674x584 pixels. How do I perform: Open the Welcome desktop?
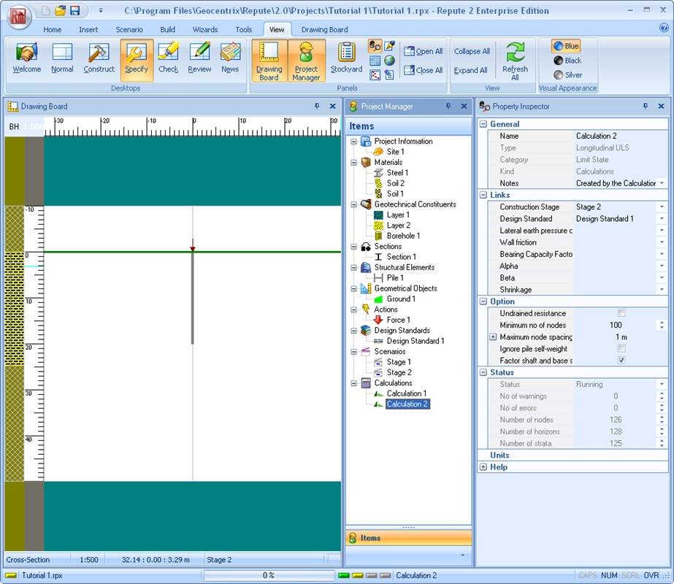pos(26,60)
